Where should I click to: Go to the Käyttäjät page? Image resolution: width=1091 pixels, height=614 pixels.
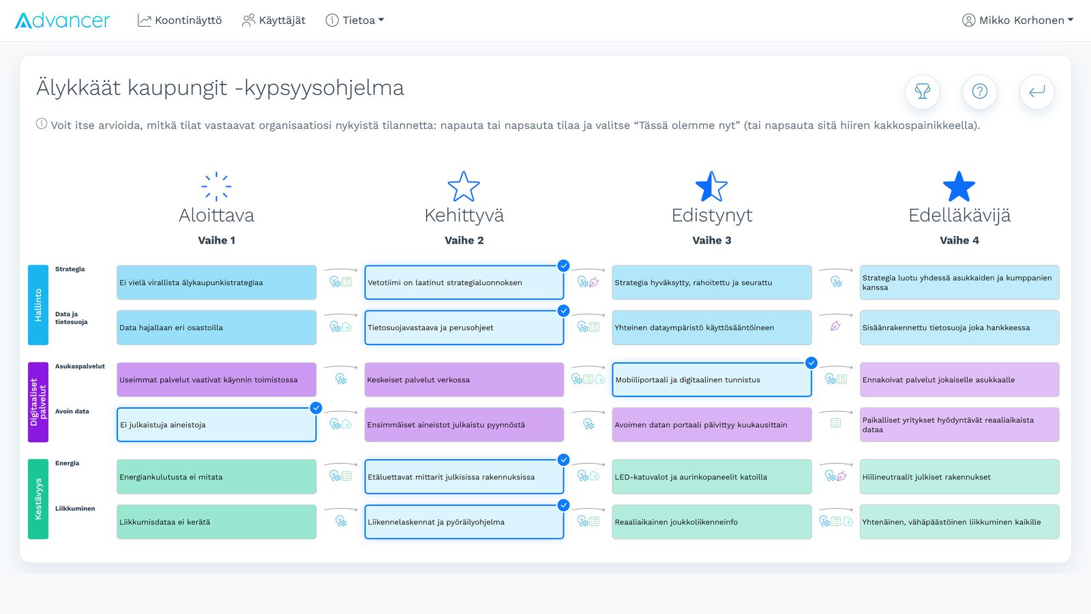273,20
